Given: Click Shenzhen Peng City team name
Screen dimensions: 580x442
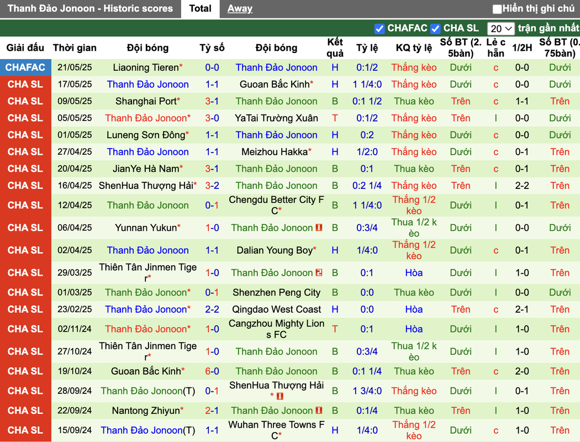Looking at the screenshot, I should click(276, 292).
